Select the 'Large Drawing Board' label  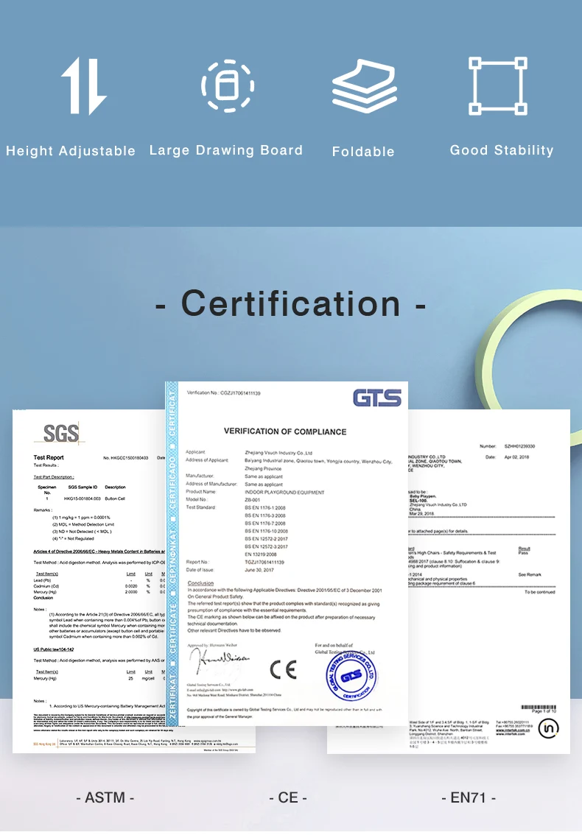tap(226, 150)
